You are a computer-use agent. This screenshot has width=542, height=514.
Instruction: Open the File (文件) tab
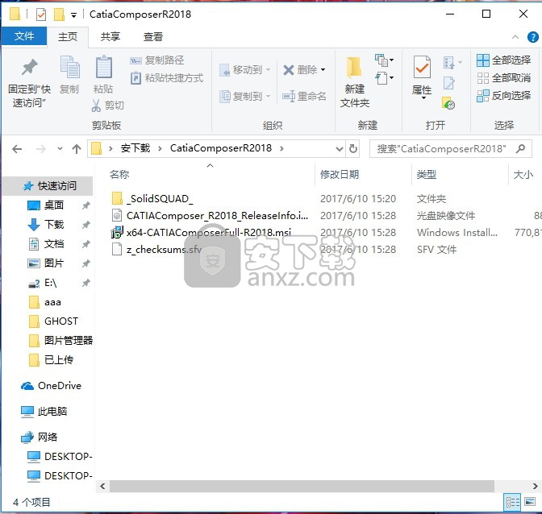[24, 36]
